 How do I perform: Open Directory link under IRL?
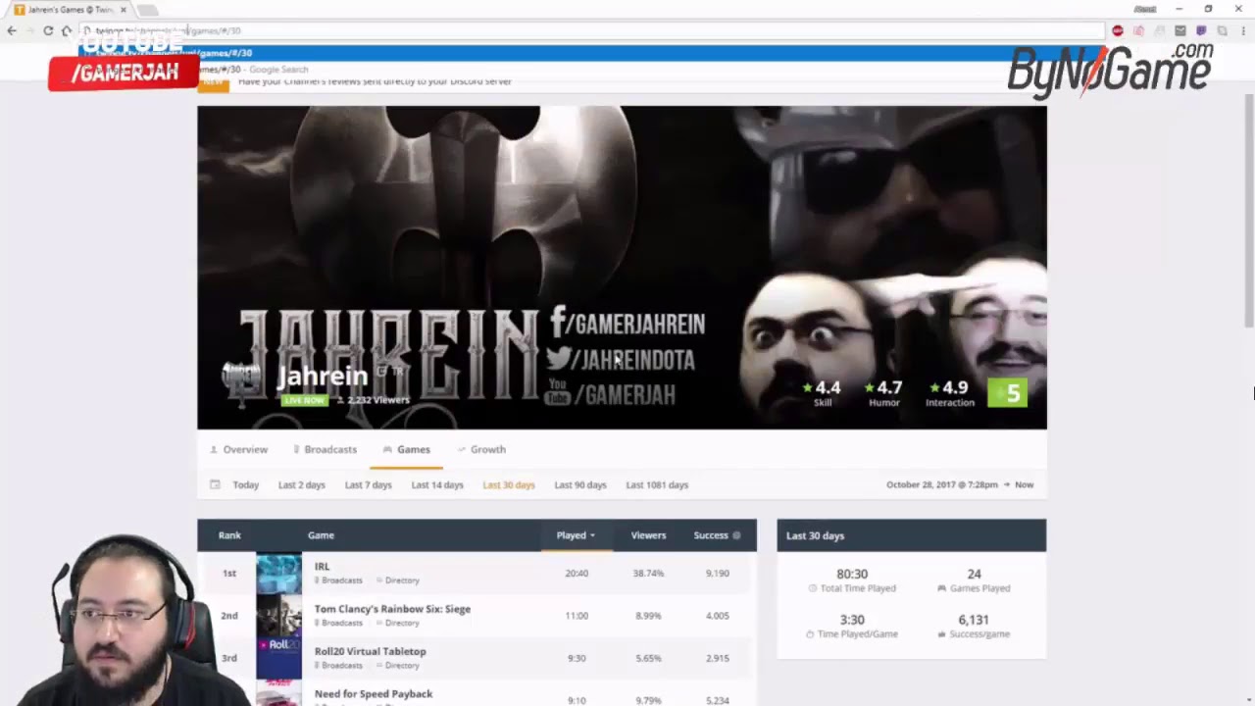point(397,580)
